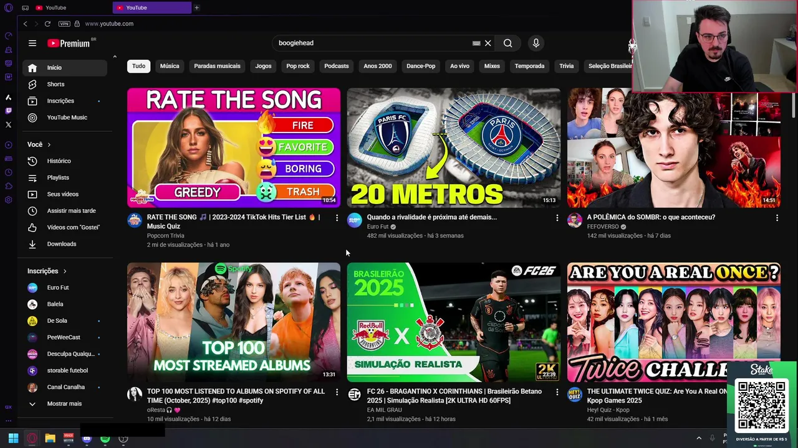
Task: Open the Balela subscription
Action: point(65,304)
